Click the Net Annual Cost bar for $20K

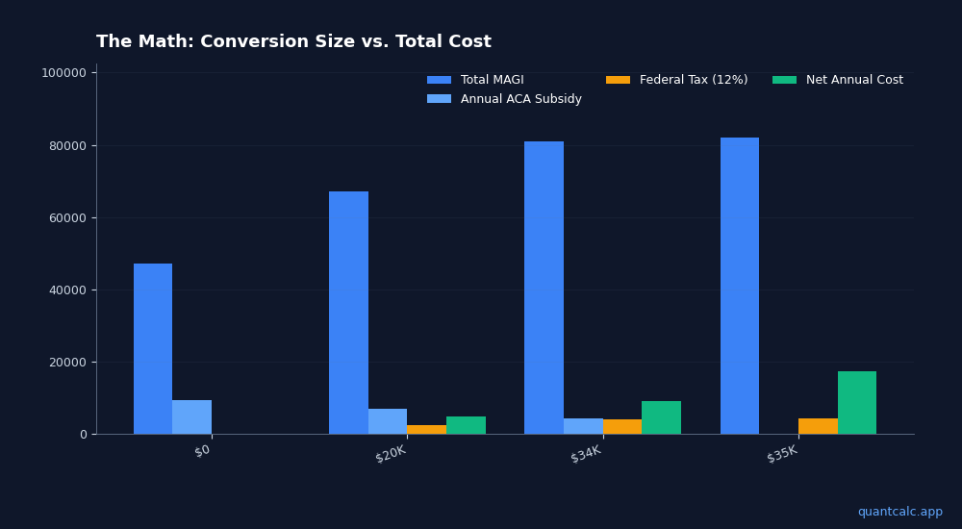(466, 425)
